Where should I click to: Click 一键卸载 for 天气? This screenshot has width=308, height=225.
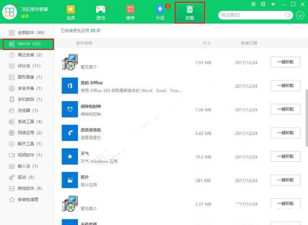285,156
